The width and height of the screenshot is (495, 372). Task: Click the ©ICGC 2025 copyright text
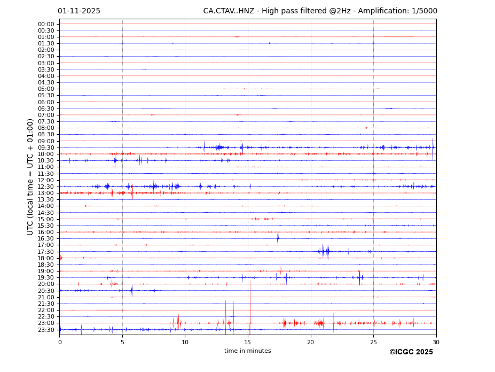tap(411, 352)
